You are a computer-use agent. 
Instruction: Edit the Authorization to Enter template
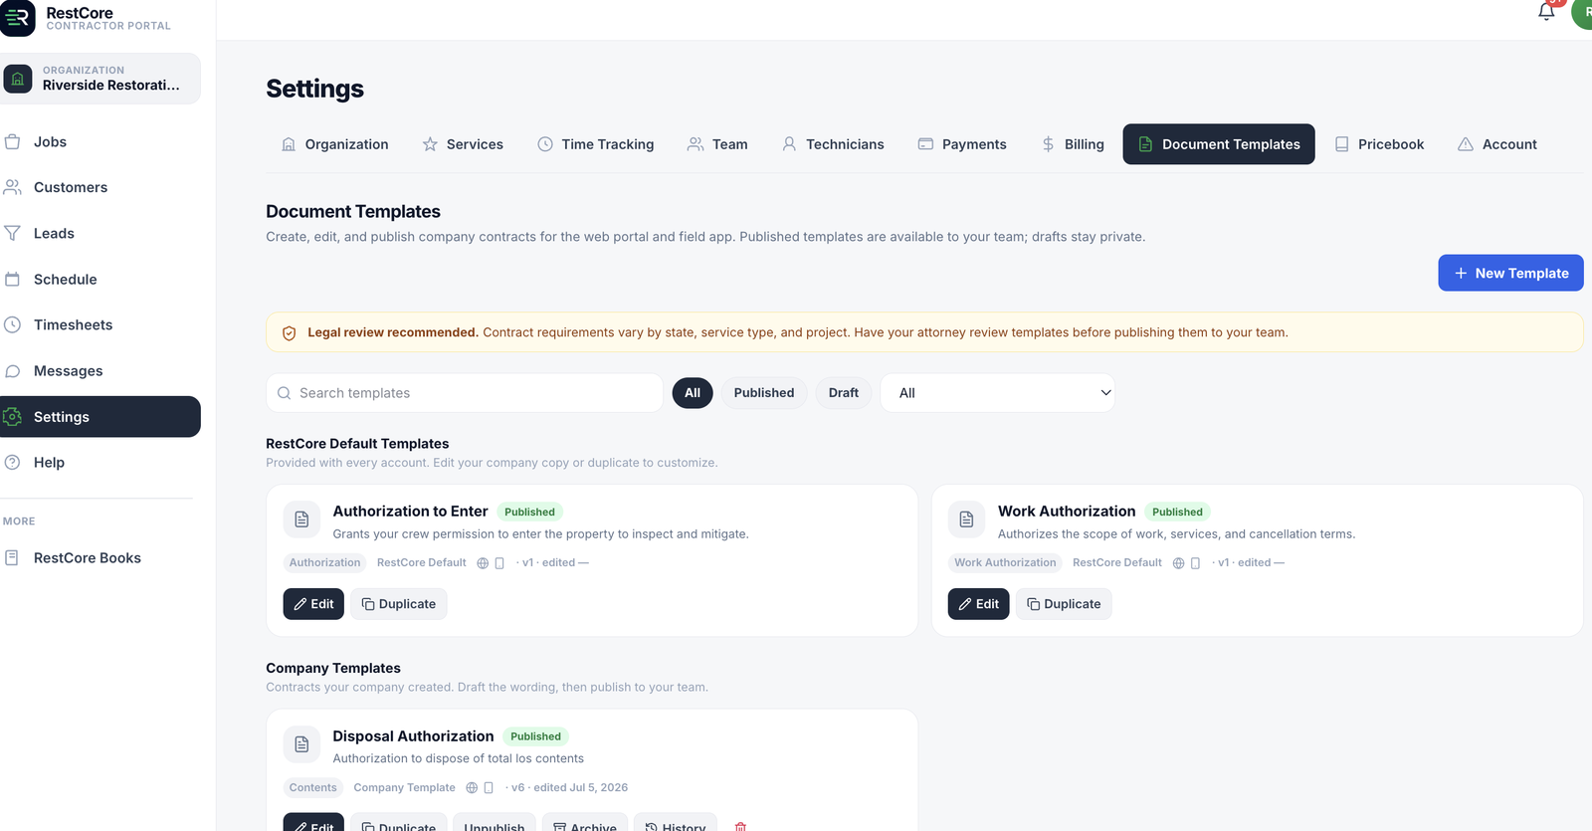coord(313,604)
